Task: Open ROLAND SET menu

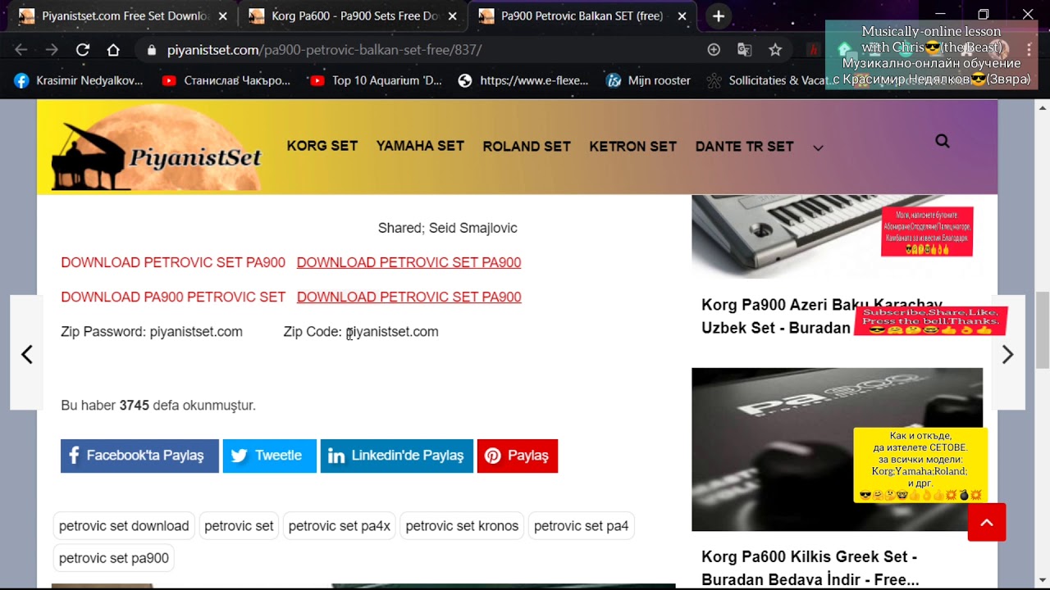Action: (527, 147)
